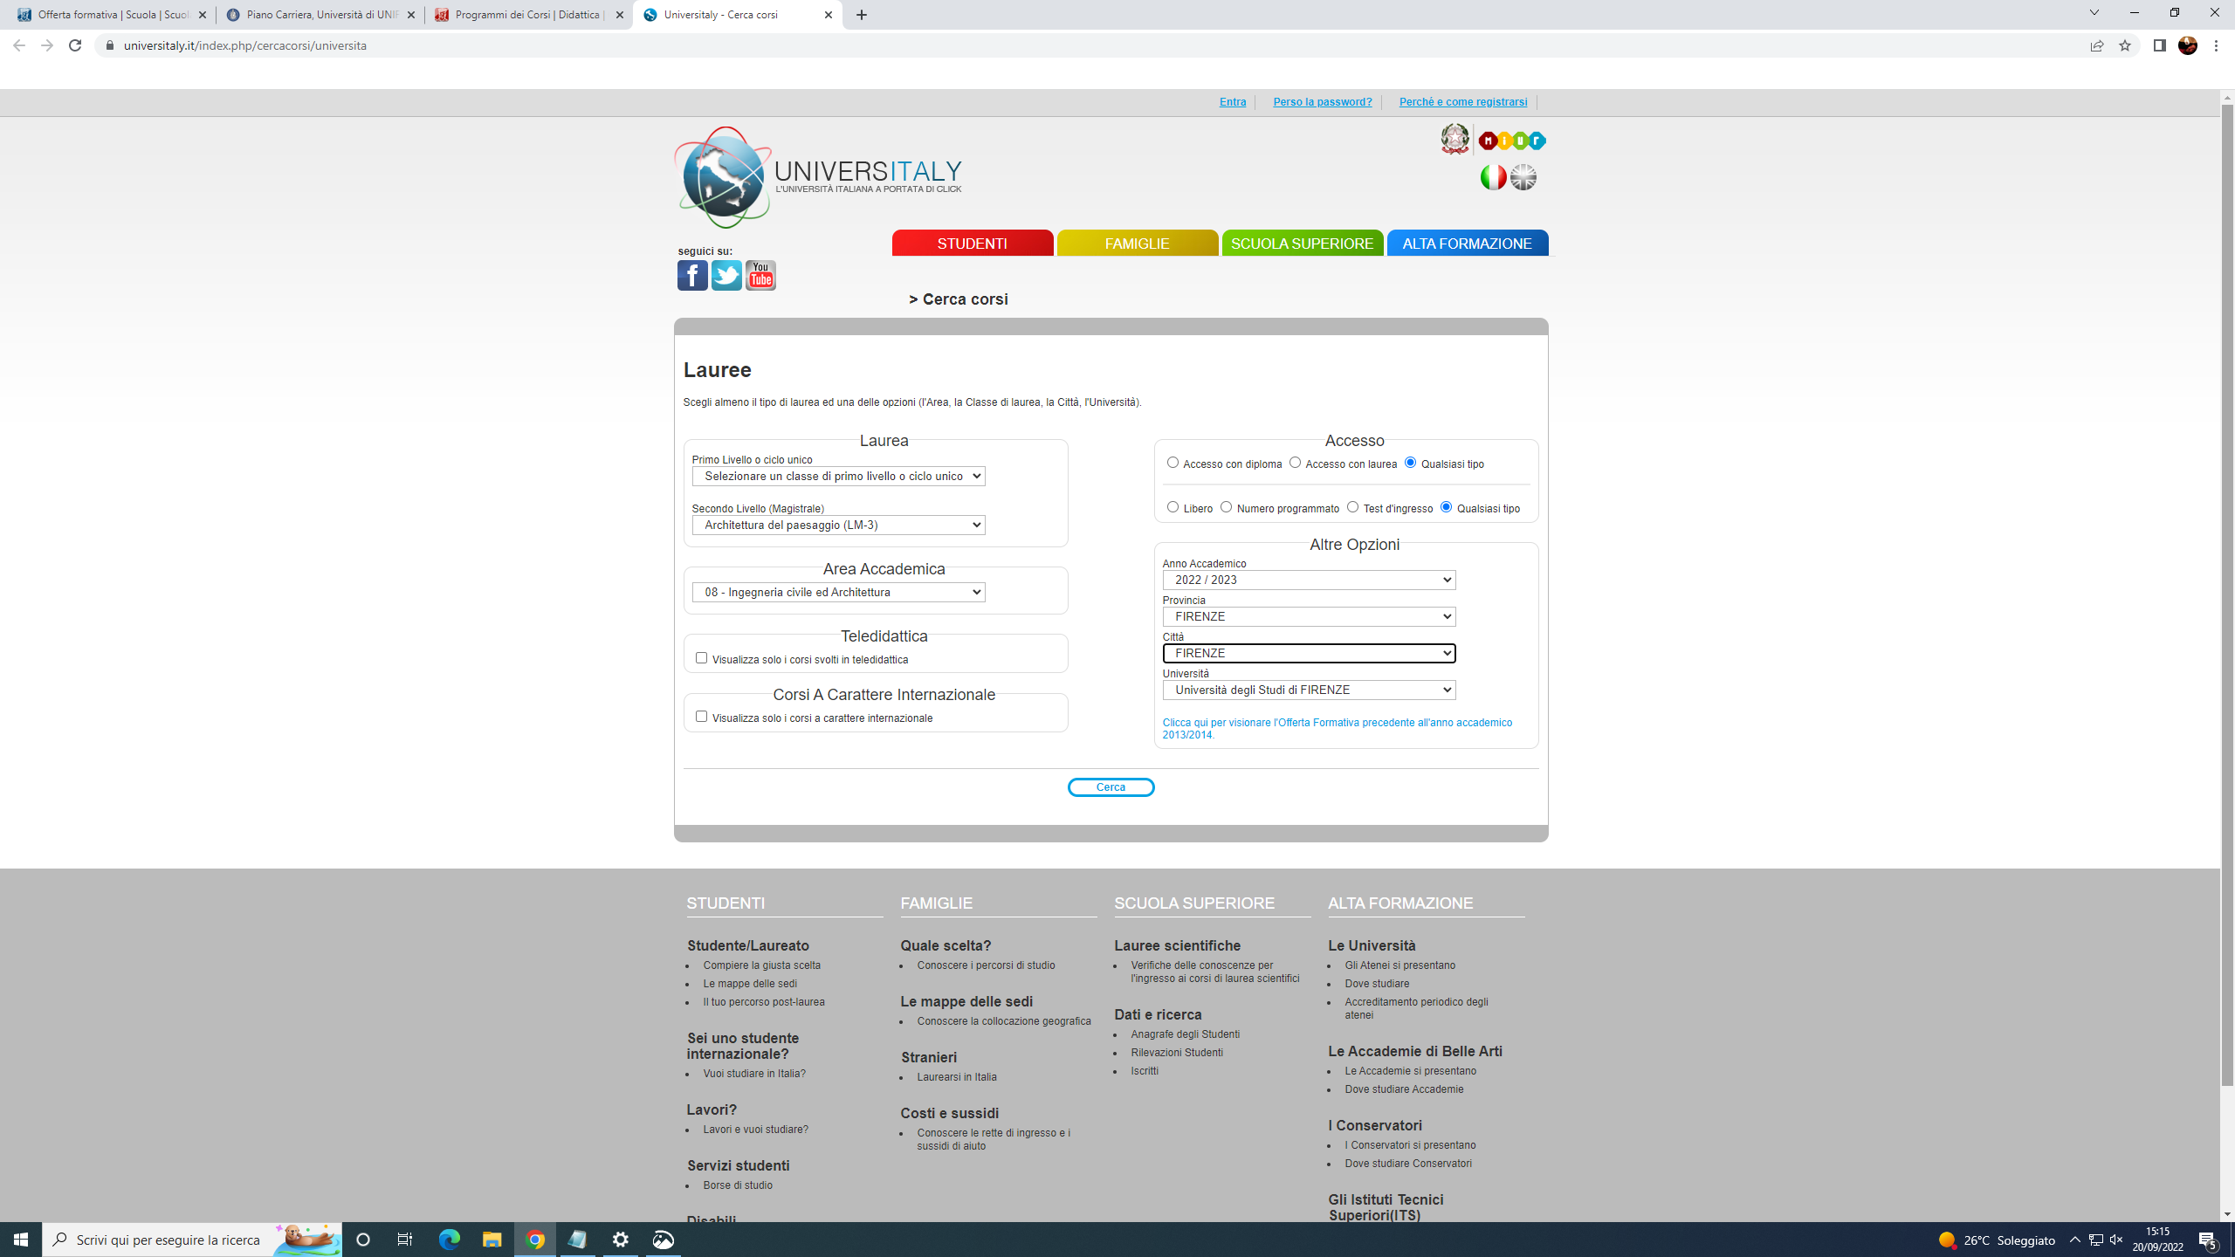Reload the page with browser refresh icon

click(x=75, y=45)
